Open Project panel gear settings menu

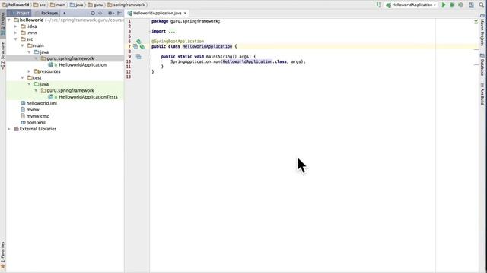[110, 13]
